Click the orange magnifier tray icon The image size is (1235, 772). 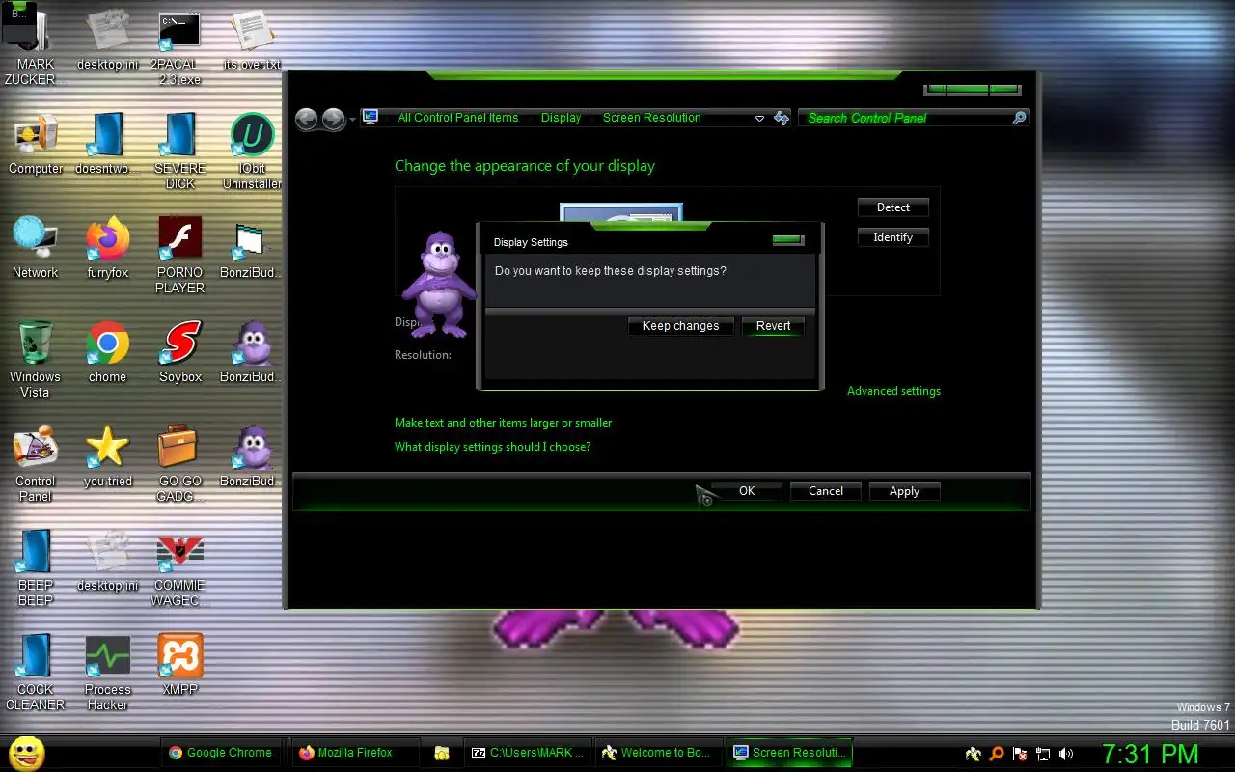point(997,754)
